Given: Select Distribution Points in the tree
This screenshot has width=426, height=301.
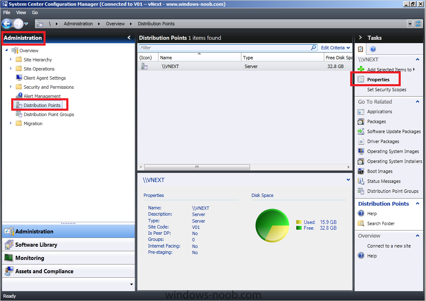Looking at the screenshot, I should (x=42, y=105).
